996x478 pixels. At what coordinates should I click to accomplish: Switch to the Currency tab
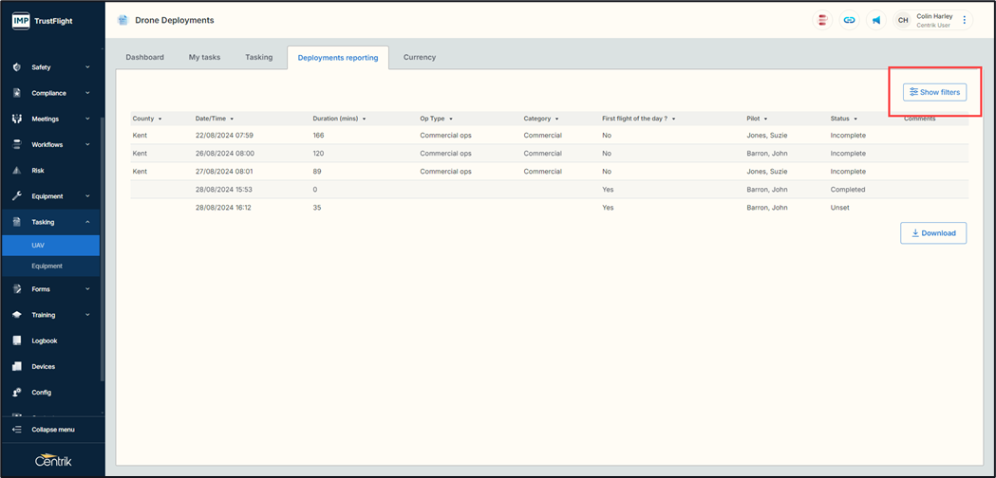[x=419, y=57]
